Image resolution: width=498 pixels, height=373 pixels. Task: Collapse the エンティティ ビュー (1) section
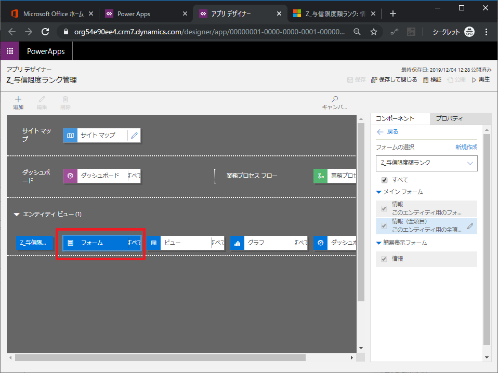[x=17, y=214]
